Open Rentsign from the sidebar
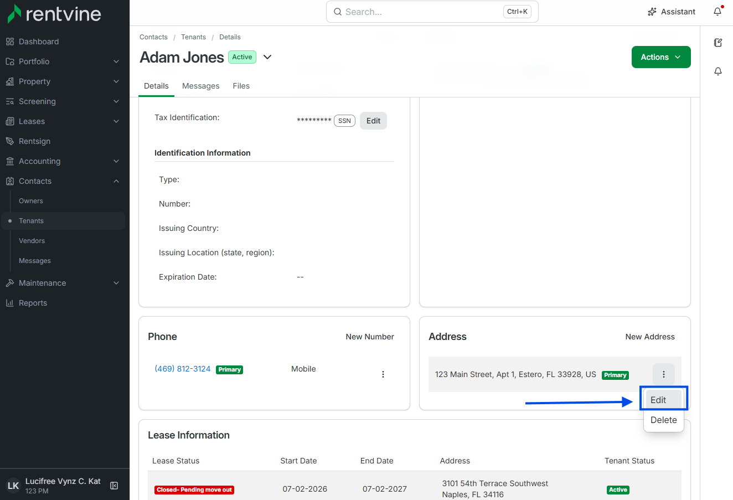 [34, 141]
